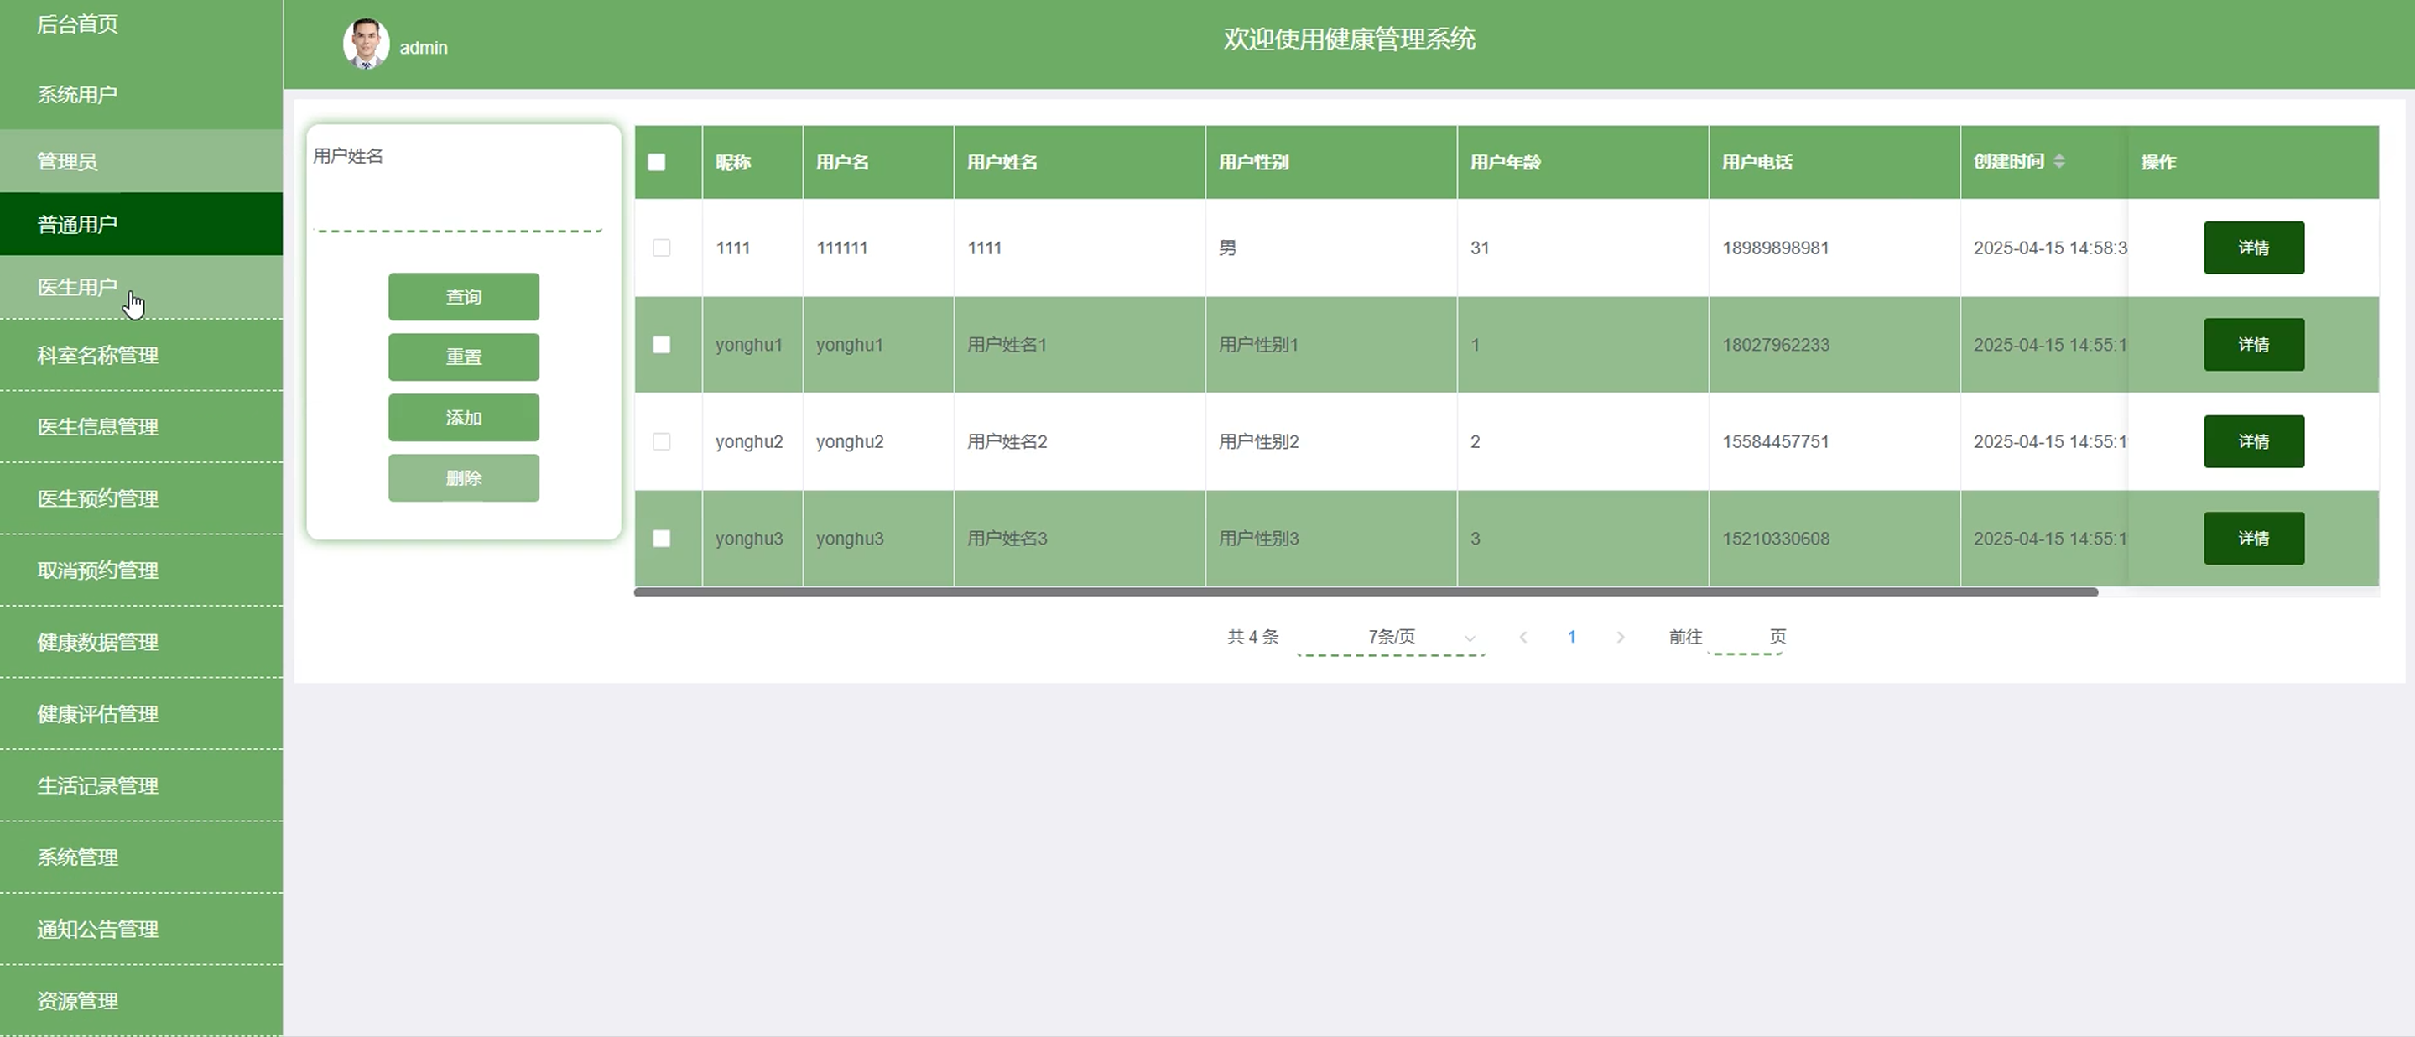This screenshot has width=2415, height=1037.
Task: Expand the 系统管理 sidebar menu
Action: coord(77,857)
